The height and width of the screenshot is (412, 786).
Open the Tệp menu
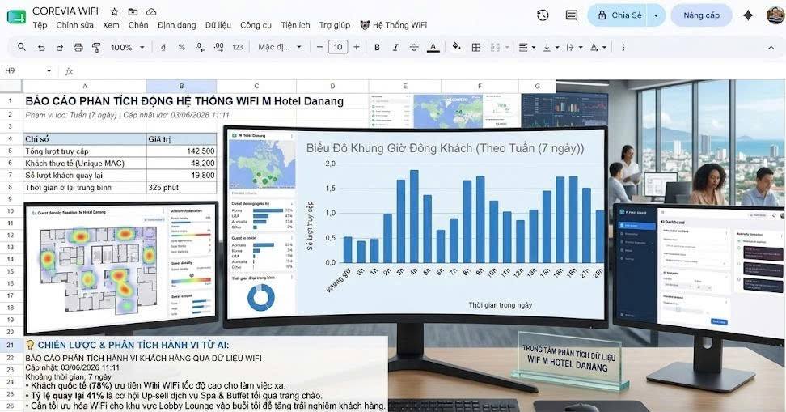pyautogui.click(x=40, y=25)
